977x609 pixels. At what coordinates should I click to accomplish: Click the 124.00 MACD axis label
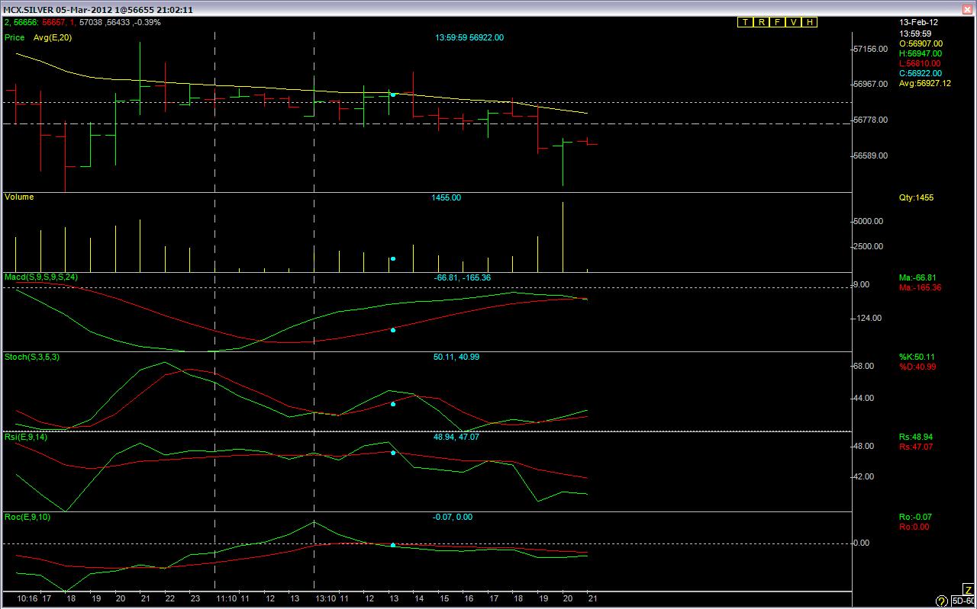866,319
